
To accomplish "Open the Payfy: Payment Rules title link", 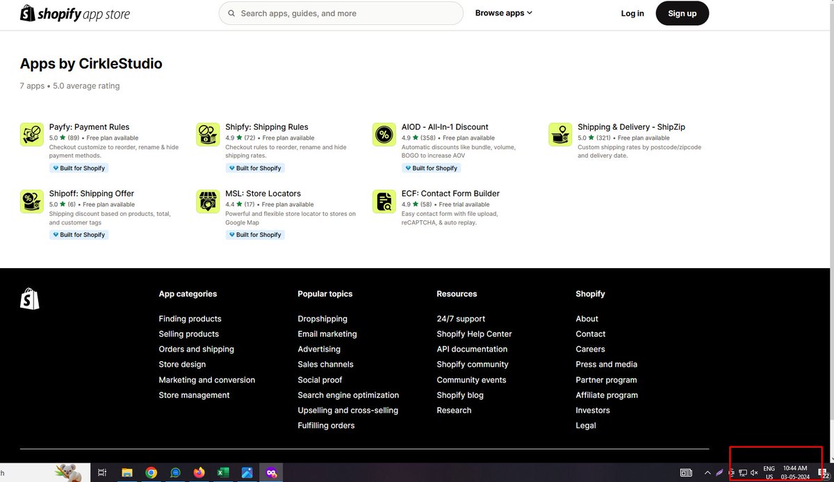I will (89, 127).
